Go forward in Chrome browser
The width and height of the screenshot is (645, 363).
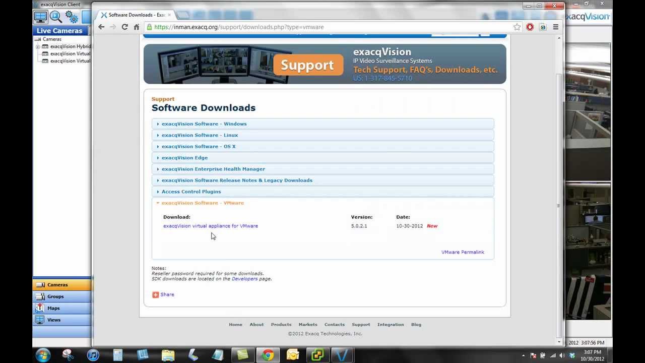click(x=113, y=27)
